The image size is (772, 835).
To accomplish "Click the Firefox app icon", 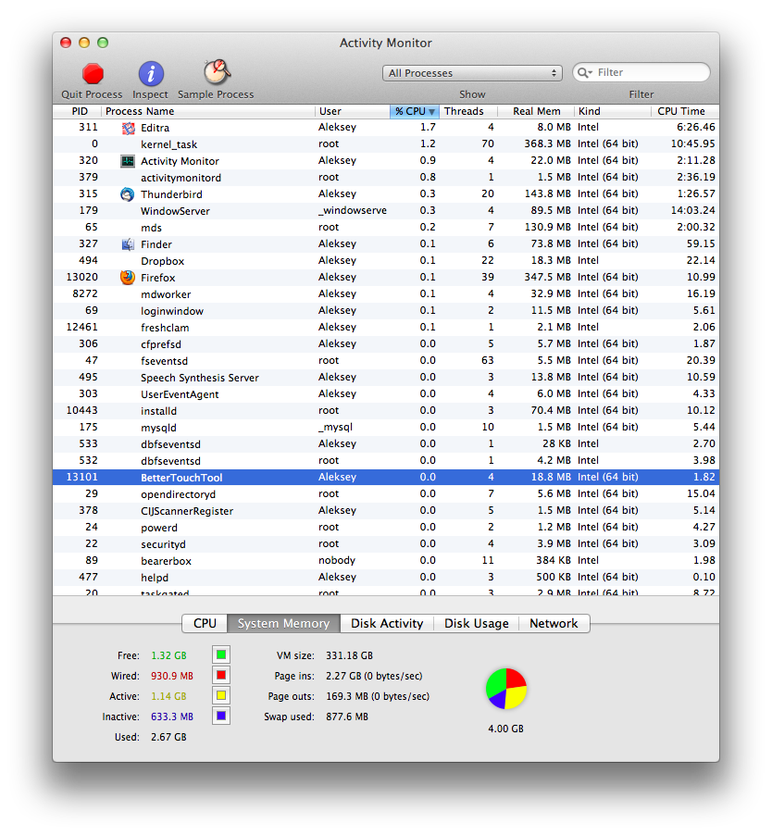I will point(127,278).
